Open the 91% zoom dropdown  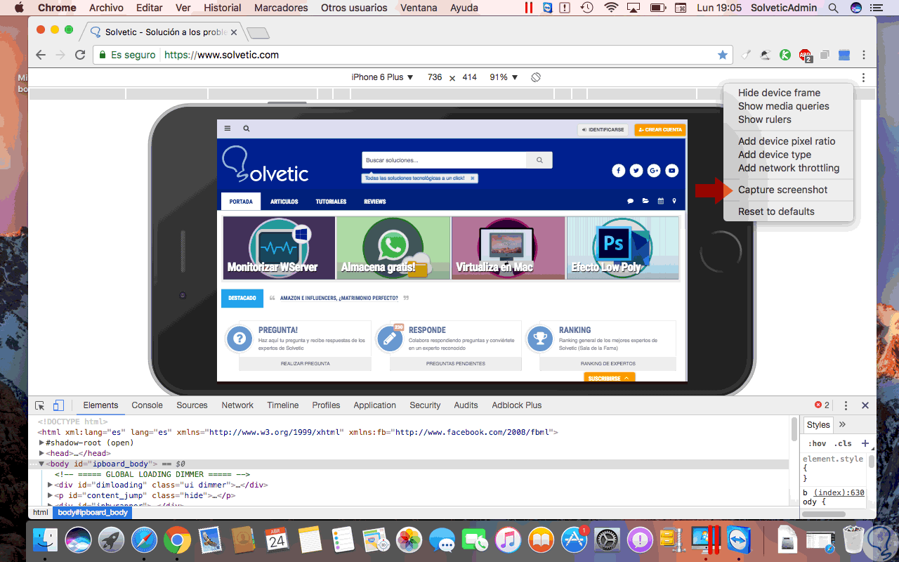point(504,77)
